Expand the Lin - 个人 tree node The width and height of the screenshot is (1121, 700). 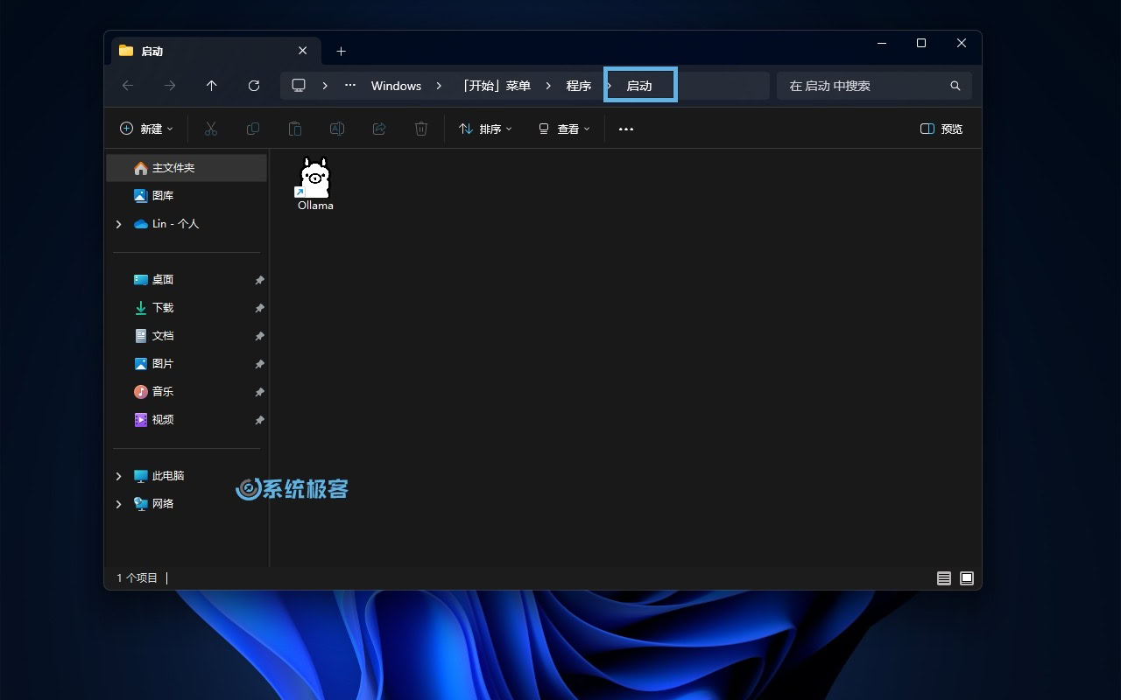pyautogui.click(x=119, y=224)
